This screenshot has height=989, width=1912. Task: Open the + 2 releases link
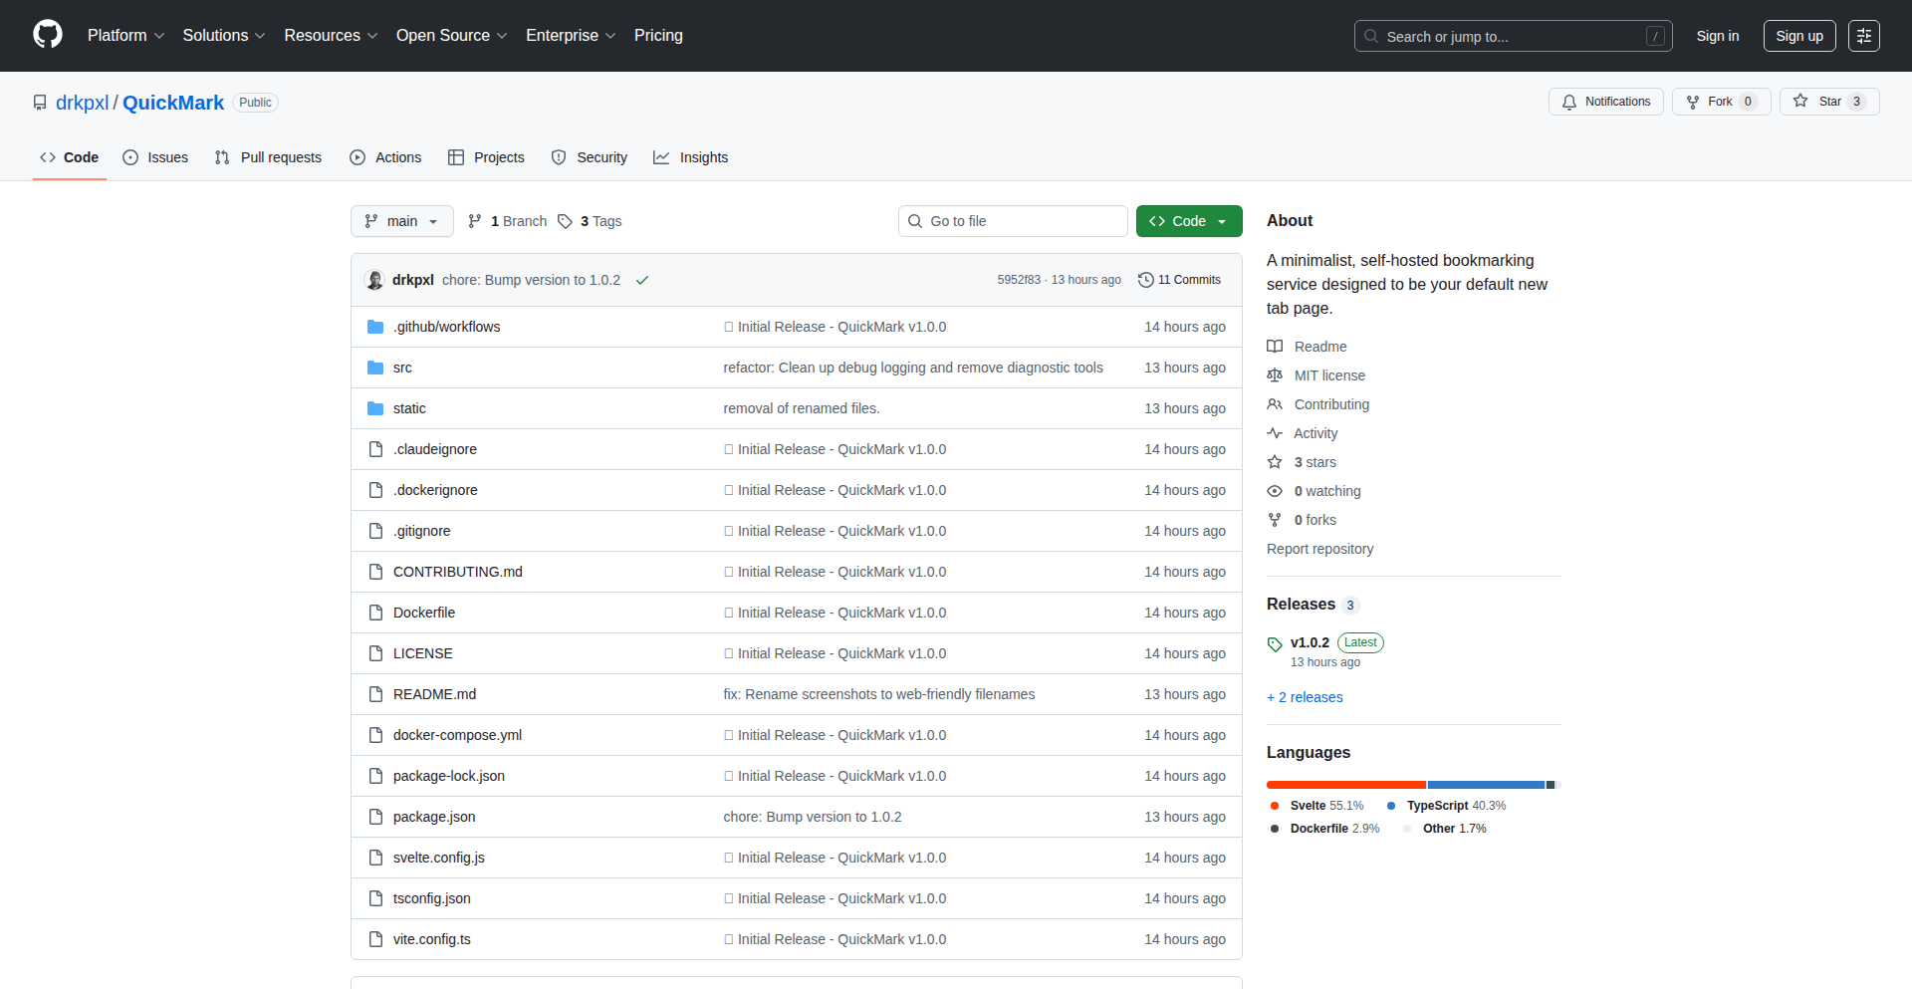click(1305, 697)
